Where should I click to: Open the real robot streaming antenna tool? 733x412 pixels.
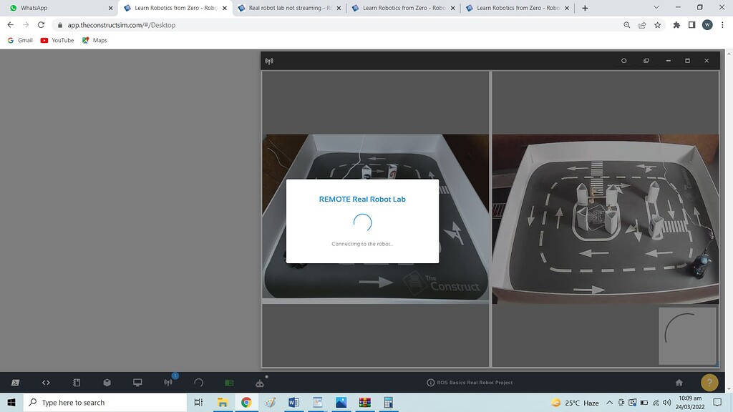[168, 383]
